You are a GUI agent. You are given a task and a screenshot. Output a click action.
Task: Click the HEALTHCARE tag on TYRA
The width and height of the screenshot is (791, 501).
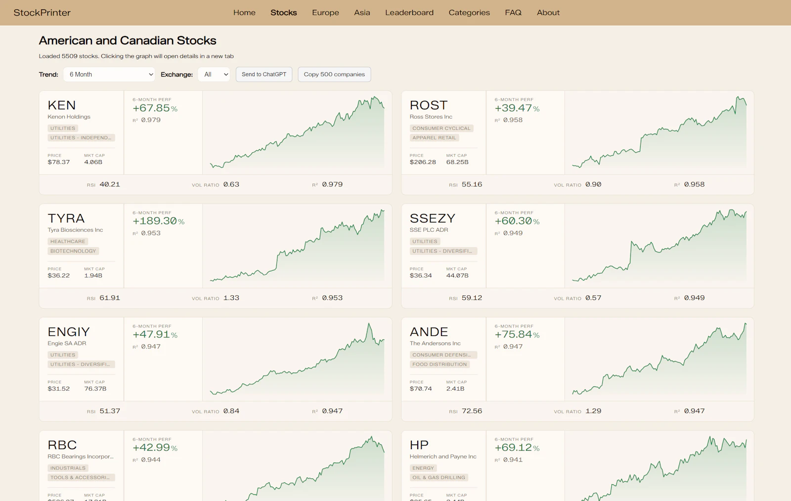[x=68, y=242]
